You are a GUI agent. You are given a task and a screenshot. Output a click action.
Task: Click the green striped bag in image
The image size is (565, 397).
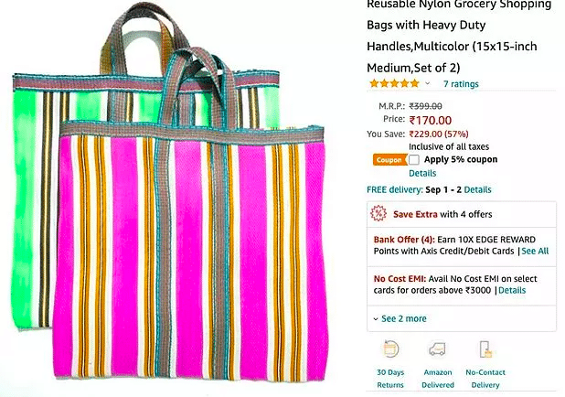coord(34,202)
